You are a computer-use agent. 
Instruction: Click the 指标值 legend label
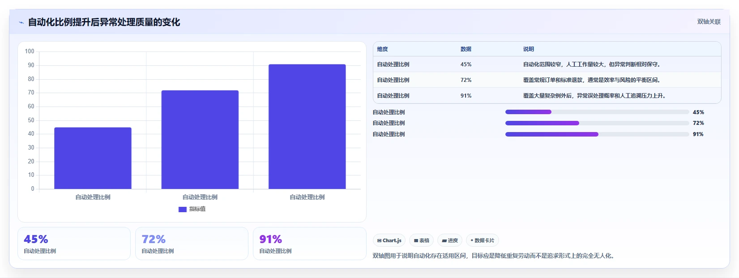pos(197,209)
